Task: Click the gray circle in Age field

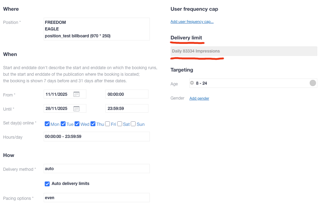Action: pos(312,83)
